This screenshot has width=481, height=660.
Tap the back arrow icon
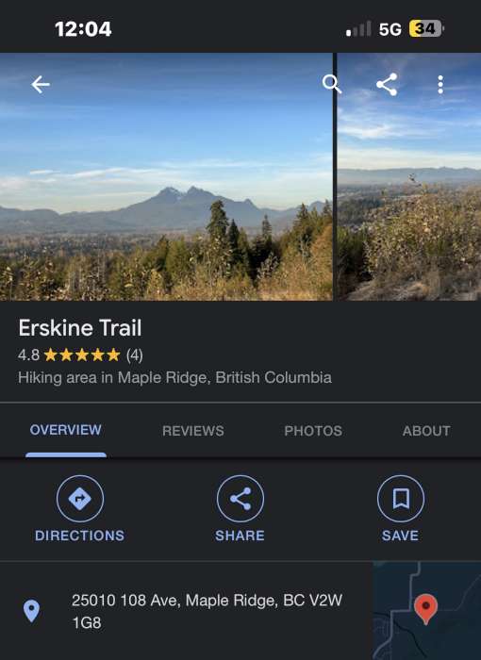pos(41,85)
